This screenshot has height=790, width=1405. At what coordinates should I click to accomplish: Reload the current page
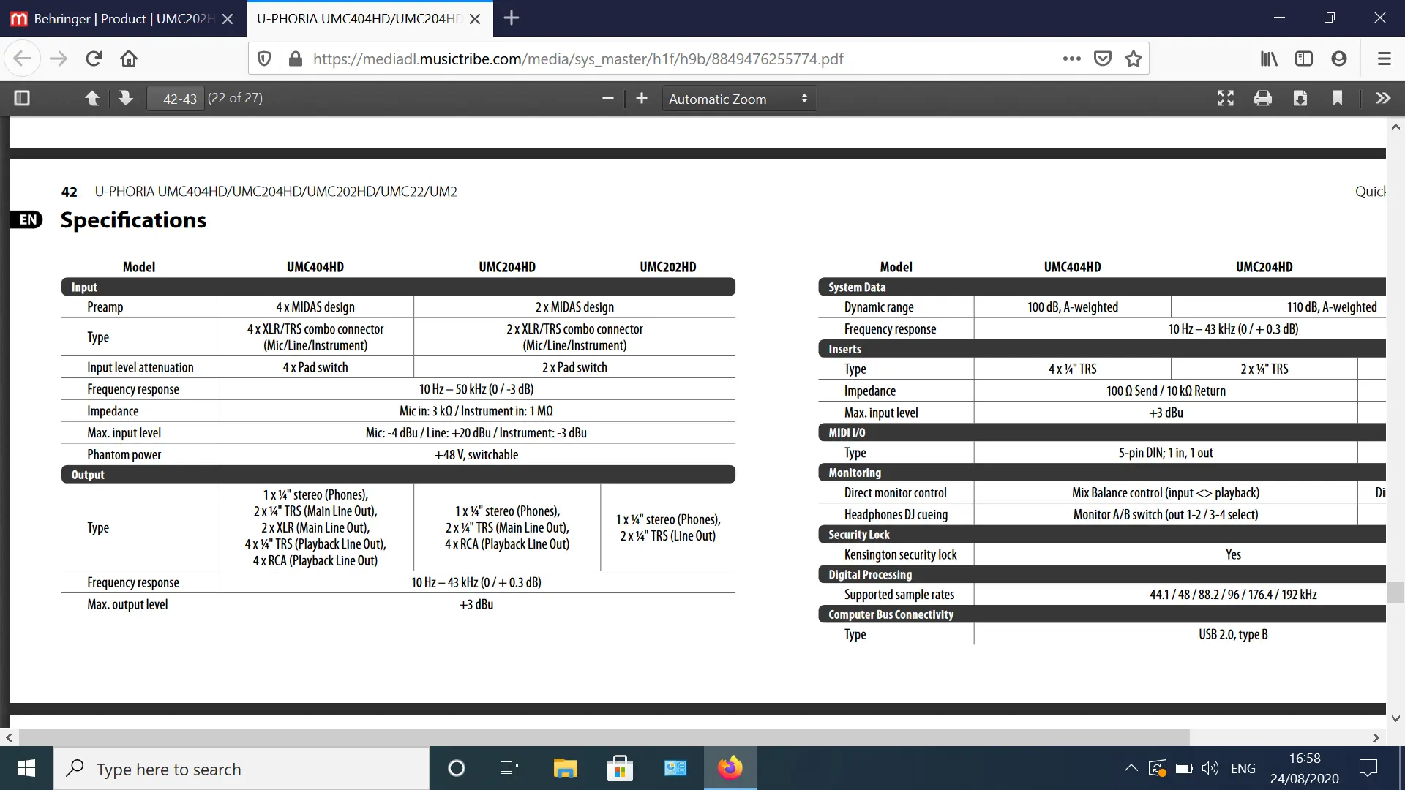(x=94, y=59)
